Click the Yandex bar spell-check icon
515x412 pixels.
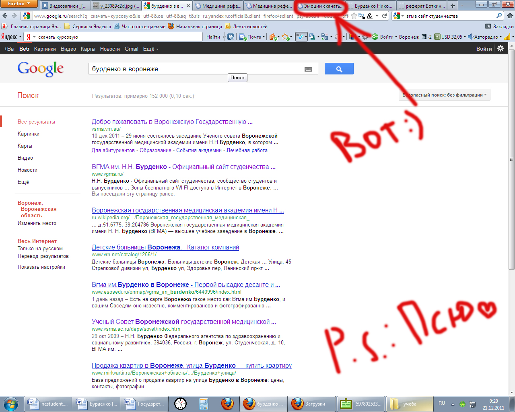click(299, 37)
